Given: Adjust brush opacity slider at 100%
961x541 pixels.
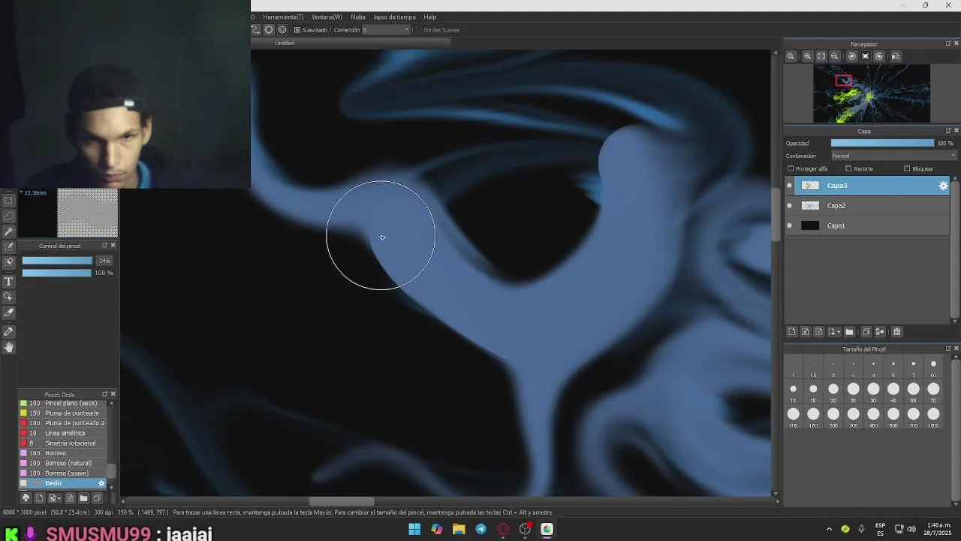Looking at the screenshot, I should pyautogui.click(x=57, y=273).
